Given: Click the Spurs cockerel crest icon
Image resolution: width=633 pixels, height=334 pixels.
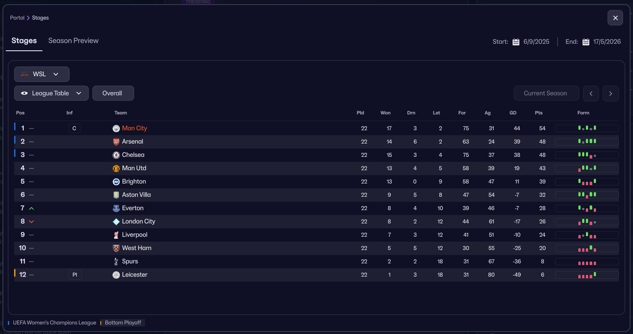Looking at the screenshot, I should [x=116, y=262].
